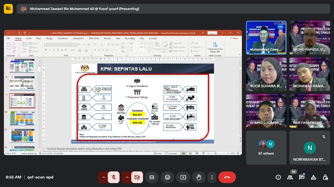Open Quick Styles gallery
This screenshot has height=187, width=334.
coord(165,47)
